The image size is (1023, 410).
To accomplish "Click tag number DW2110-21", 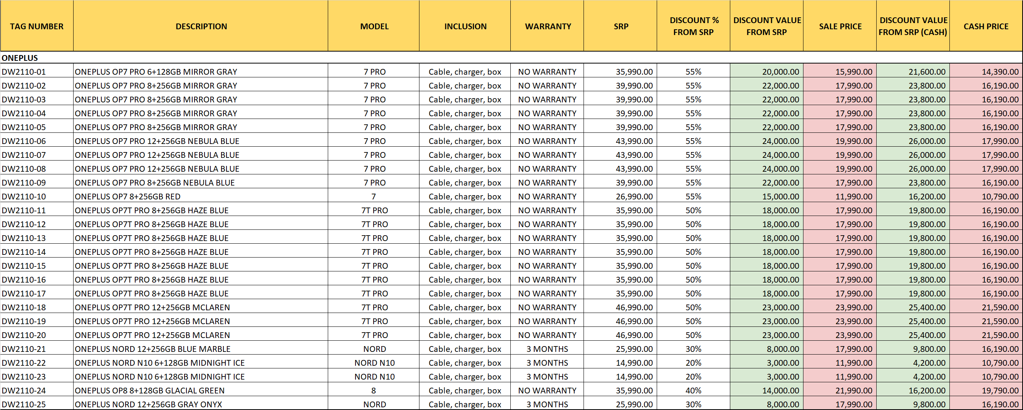I will (x=37, y=349).
